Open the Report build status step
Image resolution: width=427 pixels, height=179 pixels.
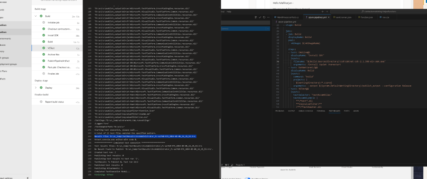click(56, 102)
